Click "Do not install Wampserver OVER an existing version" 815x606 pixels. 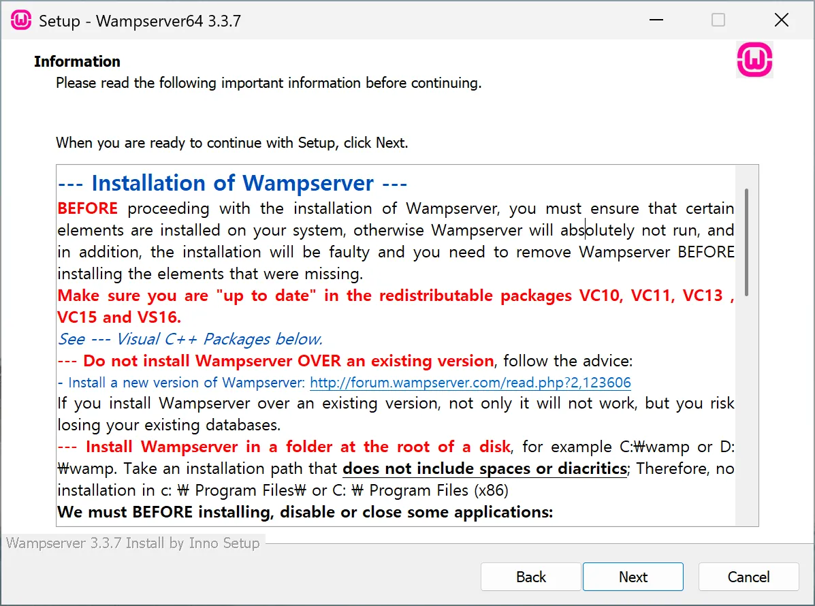pyautogui.click(x=288, y=361)
